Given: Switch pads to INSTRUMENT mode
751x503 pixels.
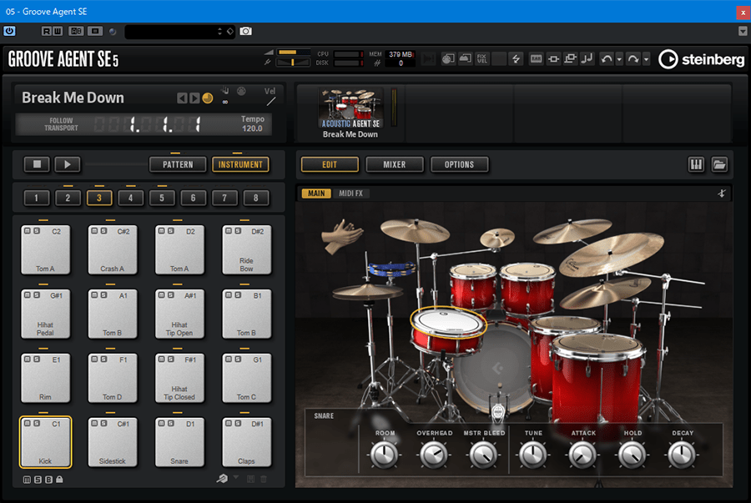Looking at the screenshot, I should pyautogui.click(x=240, y=164).
